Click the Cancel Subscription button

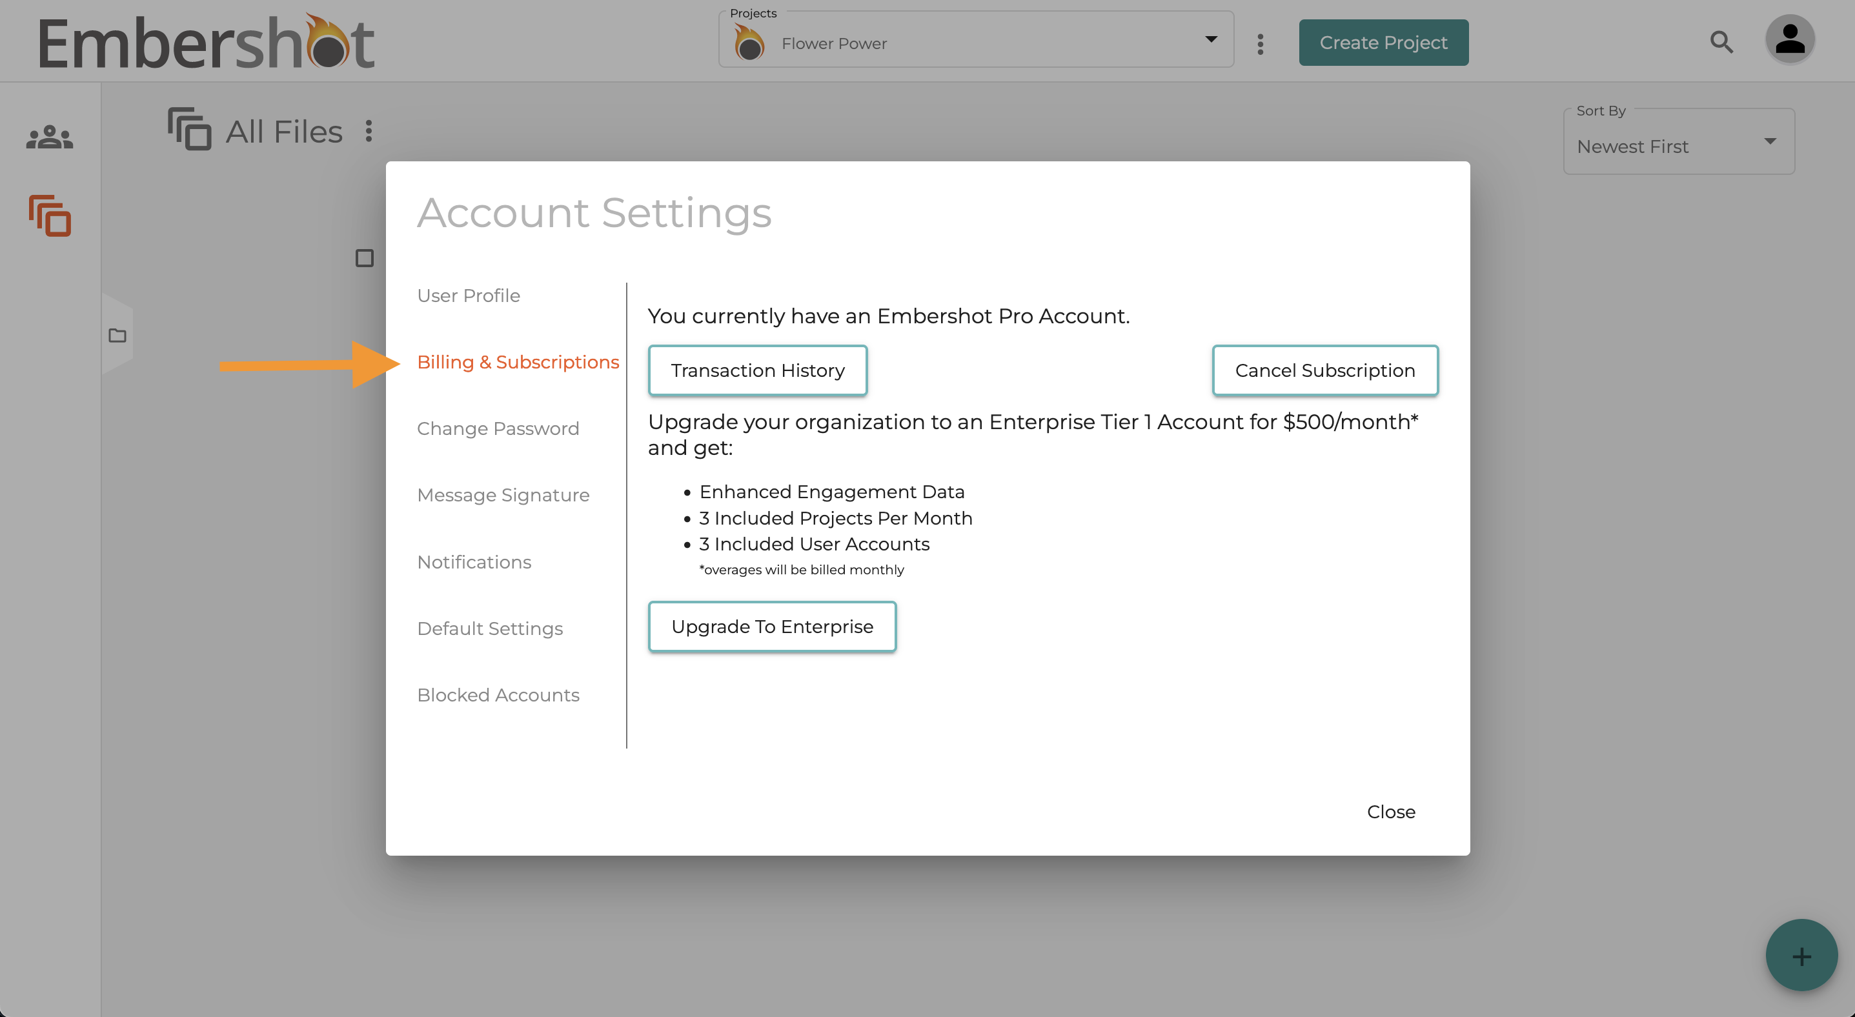pos(1325,370)
